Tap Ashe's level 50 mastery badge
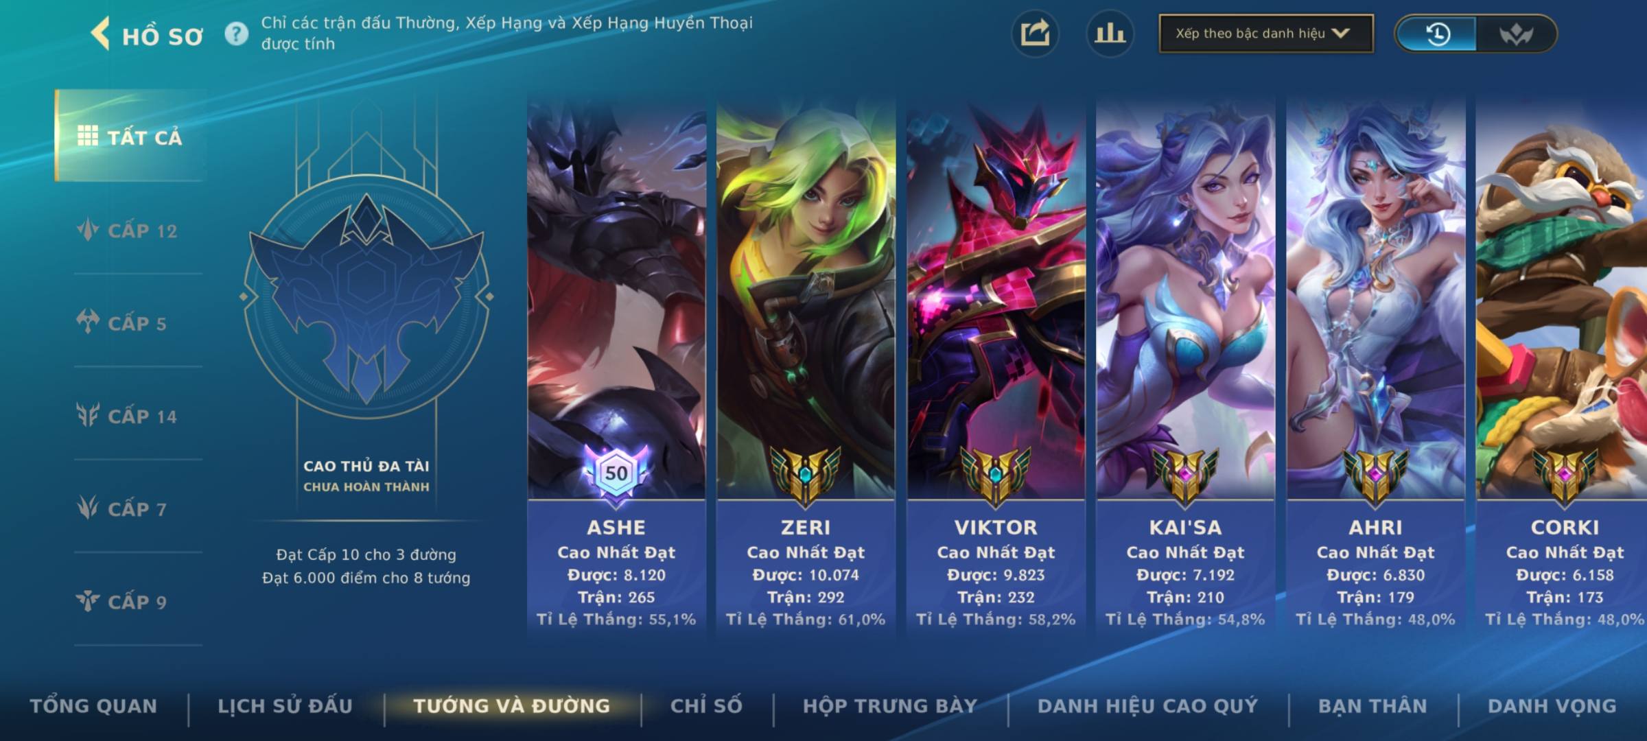Screen dimensions: 1647x741 (x=616, y=473)
